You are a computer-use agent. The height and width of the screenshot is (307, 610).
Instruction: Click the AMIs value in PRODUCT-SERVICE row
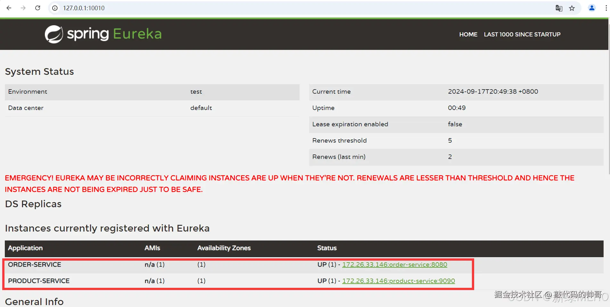154,281
